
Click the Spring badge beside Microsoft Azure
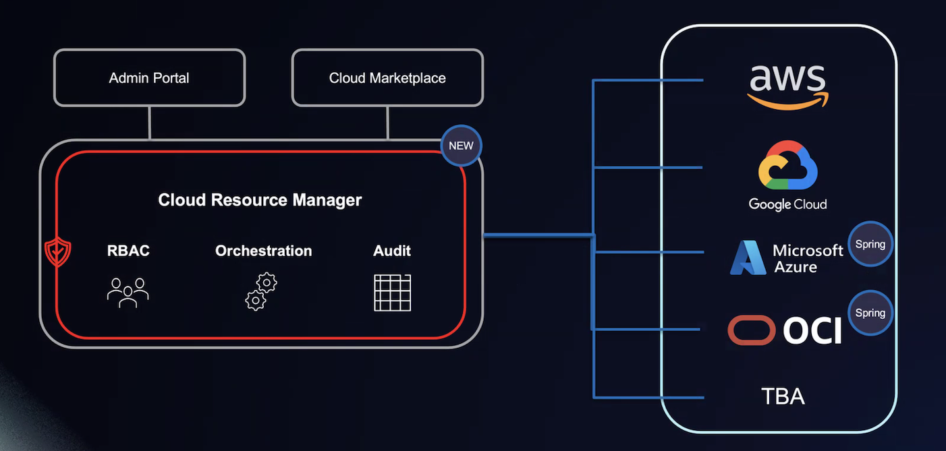coord(870,244)
